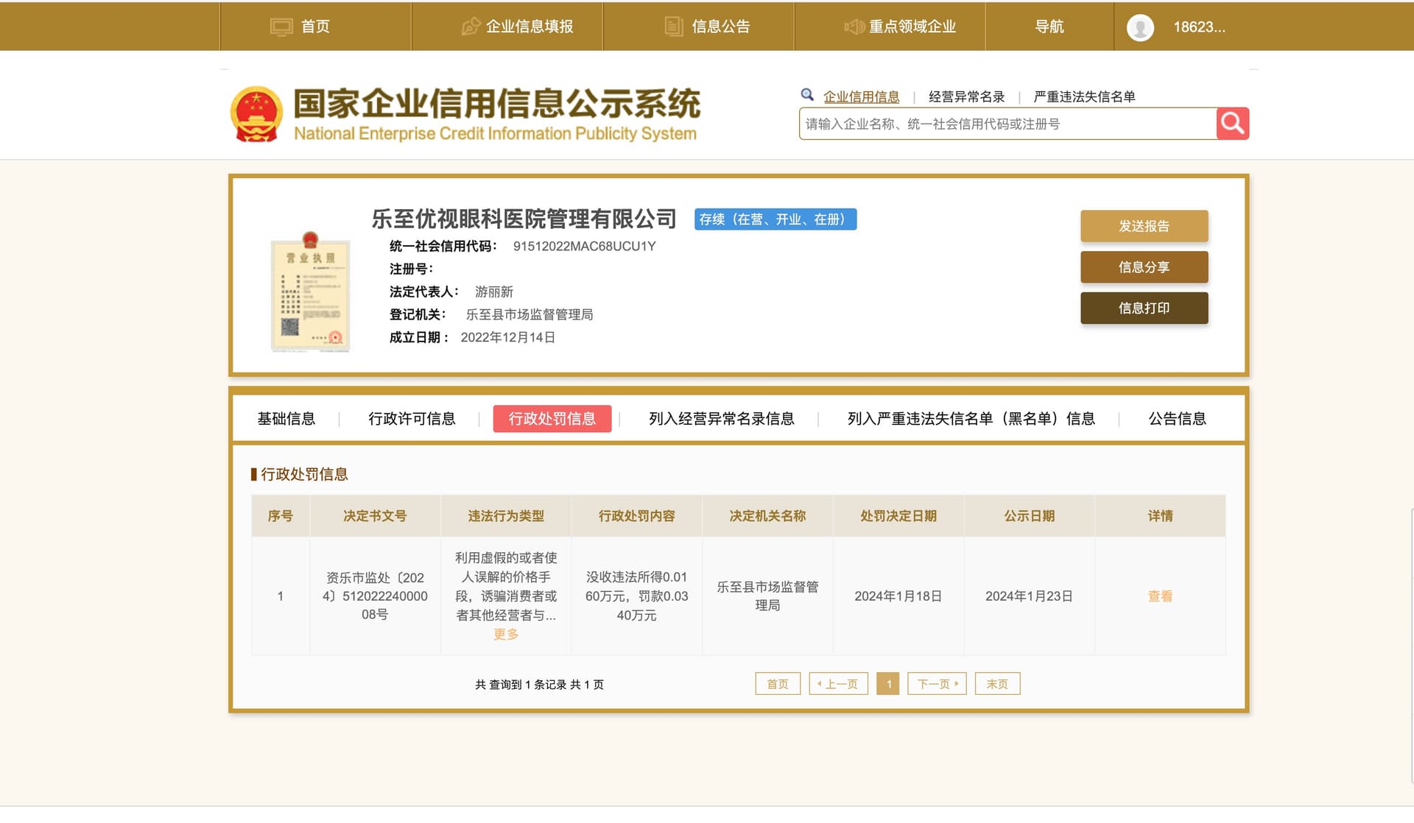Click the small magnifier icon before 企业信用信息
This screenshot has height=823, width=1414.
pos(808,95)
